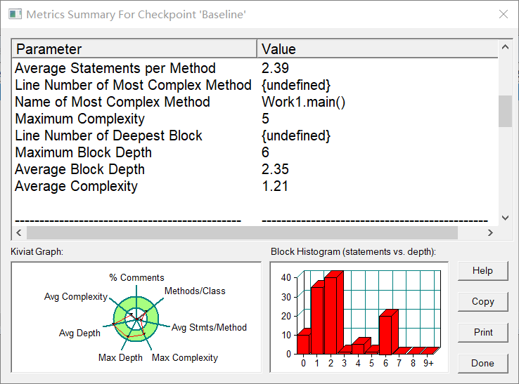
Task: Click 'Avg Stmts/Method' Kiviat label
Action: pyautogui.click(x=209, y=328)
